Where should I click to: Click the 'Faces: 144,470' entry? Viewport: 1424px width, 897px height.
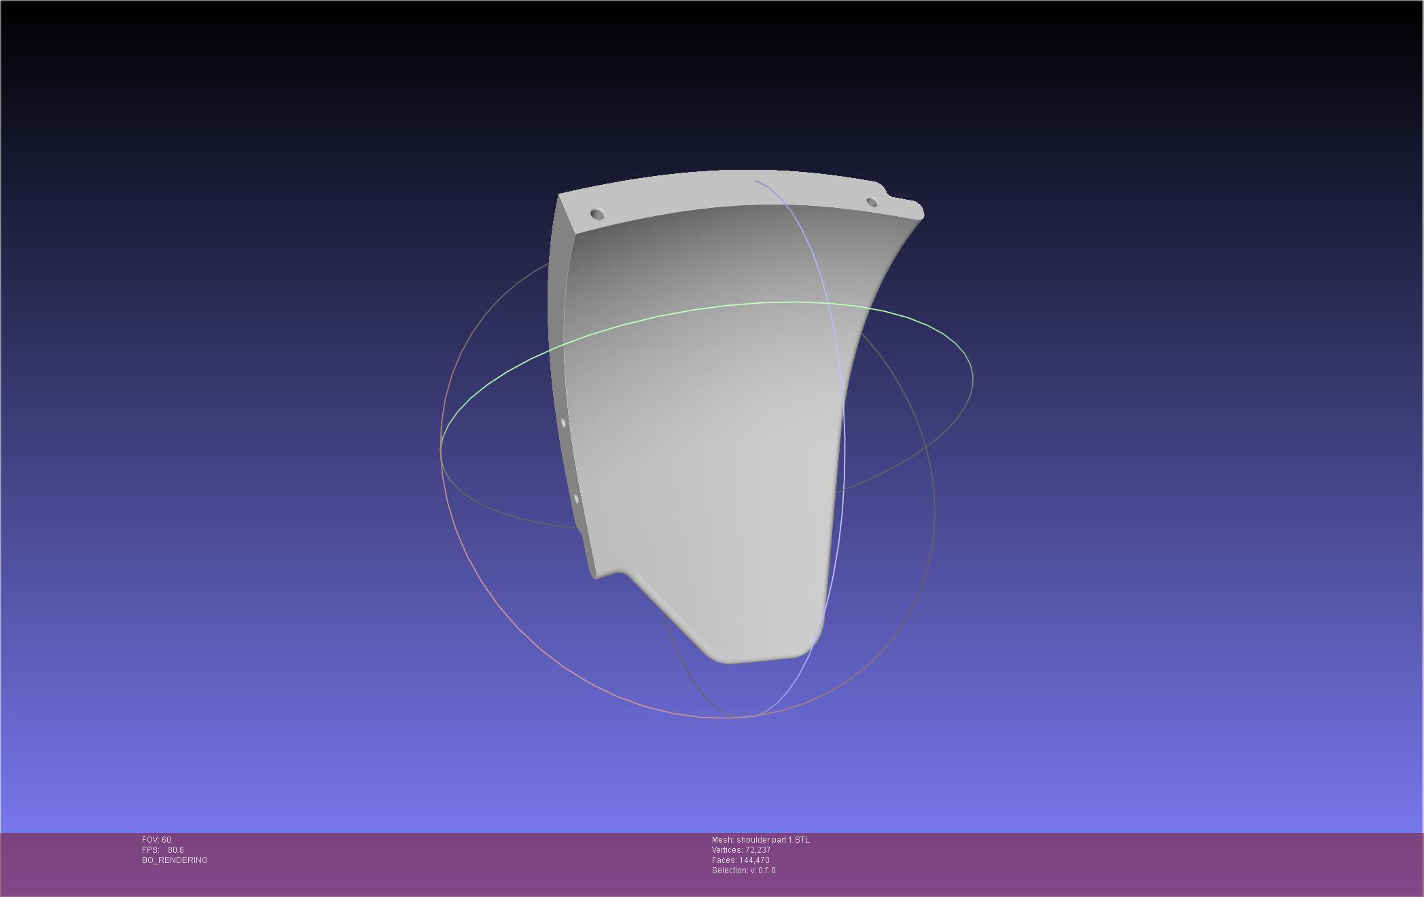point(741,860)
